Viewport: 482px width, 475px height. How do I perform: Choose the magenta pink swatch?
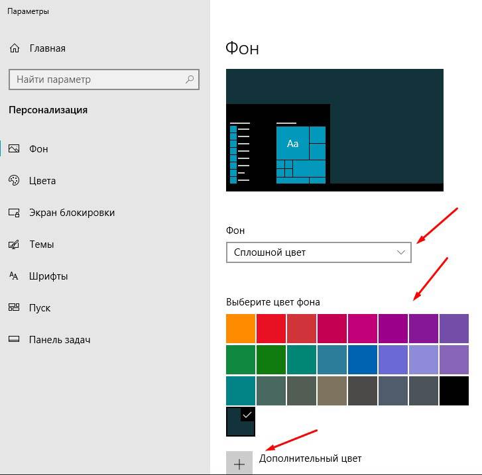click(x=363, y=329)
